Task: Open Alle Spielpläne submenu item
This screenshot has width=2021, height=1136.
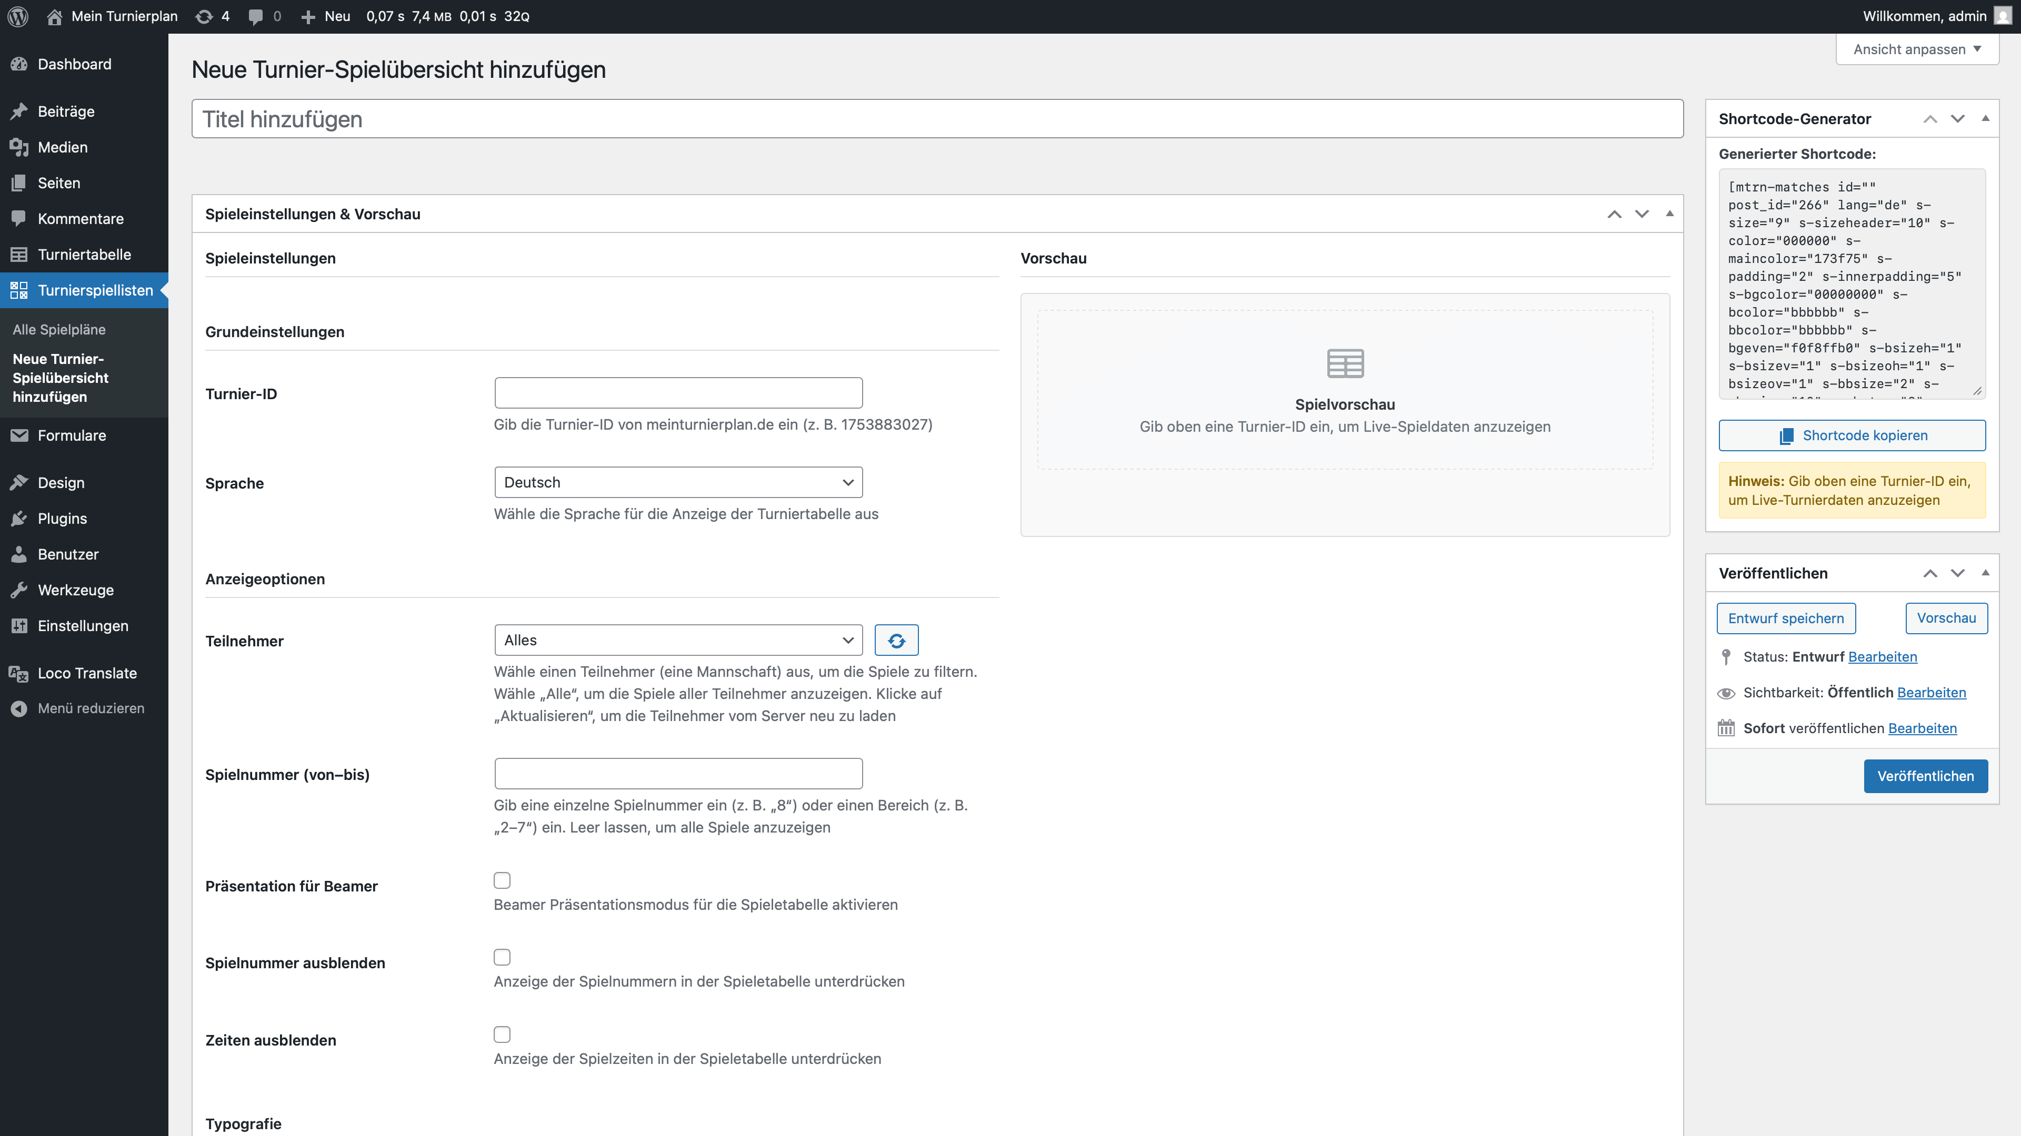Action: [x=59, y=329]
